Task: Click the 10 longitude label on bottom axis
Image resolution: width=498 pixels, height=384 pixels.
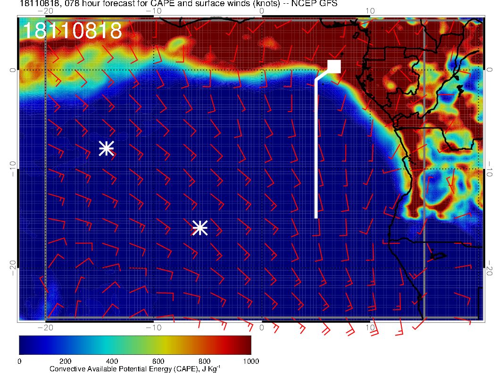Action: click(370, 328)
